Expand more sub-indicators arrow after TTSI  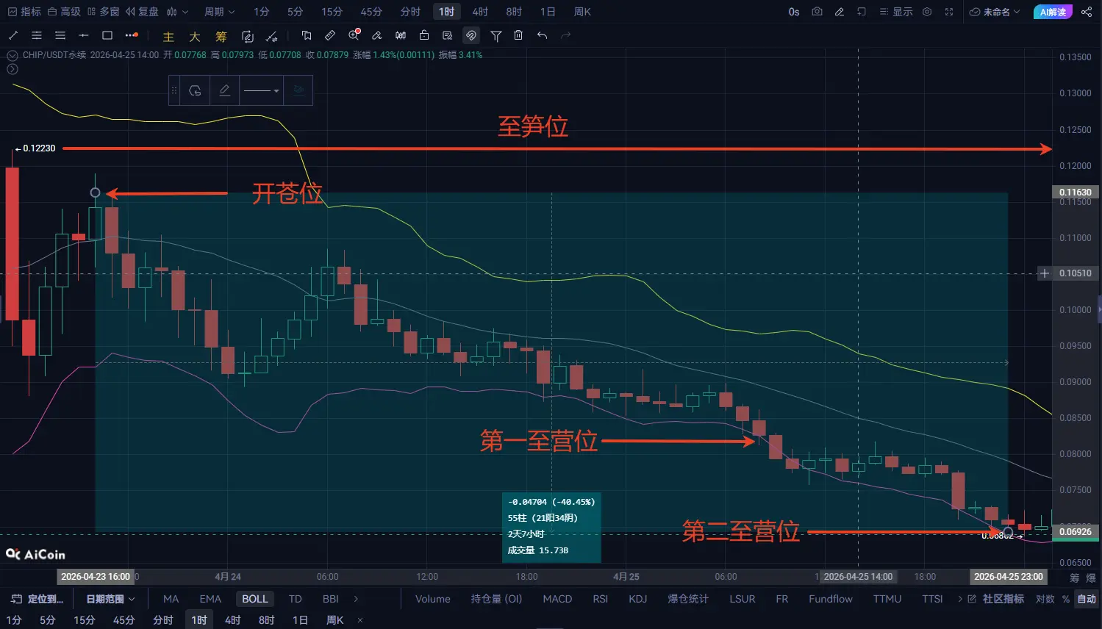[x=959, y=599]
